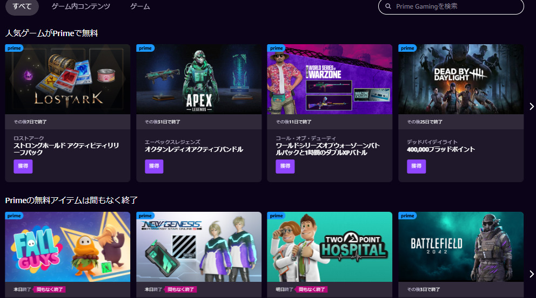
Task: Click the prime badge on Battlefield 2042
Action: [407, 216]
